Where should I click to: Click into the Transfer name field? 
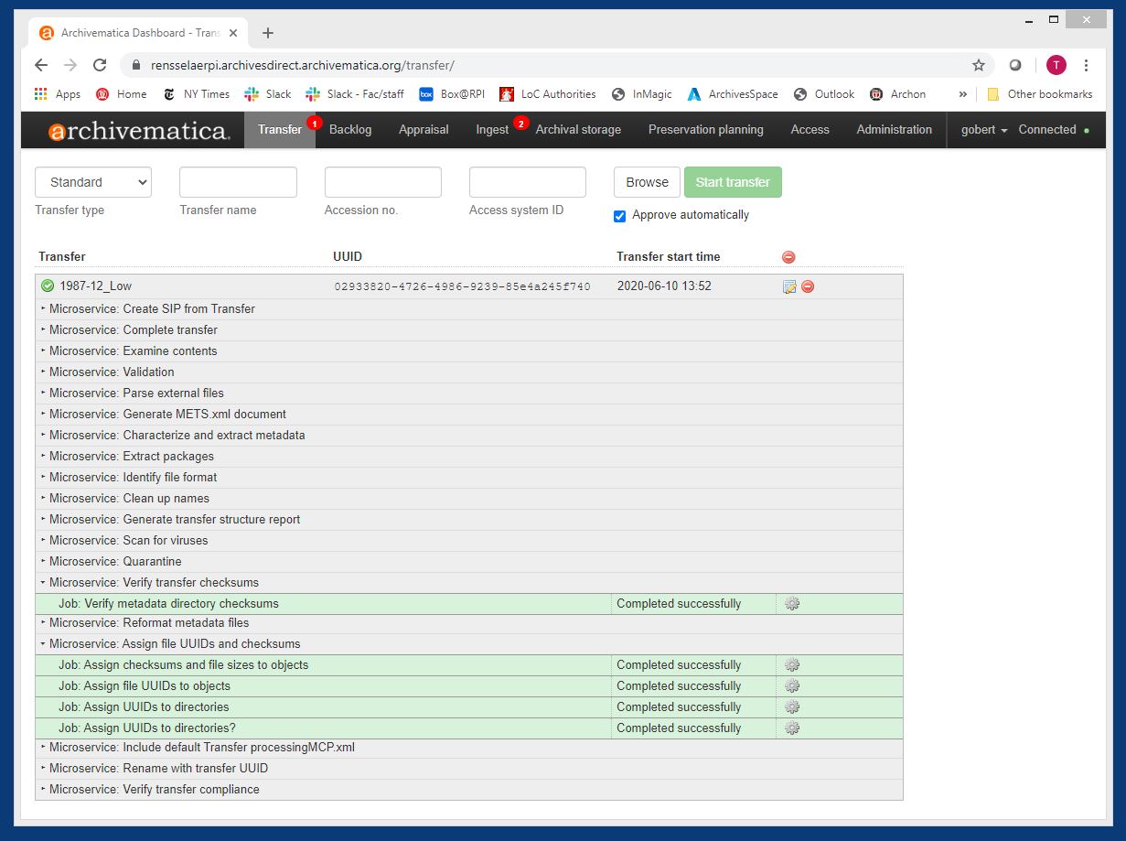click(238, 182)
